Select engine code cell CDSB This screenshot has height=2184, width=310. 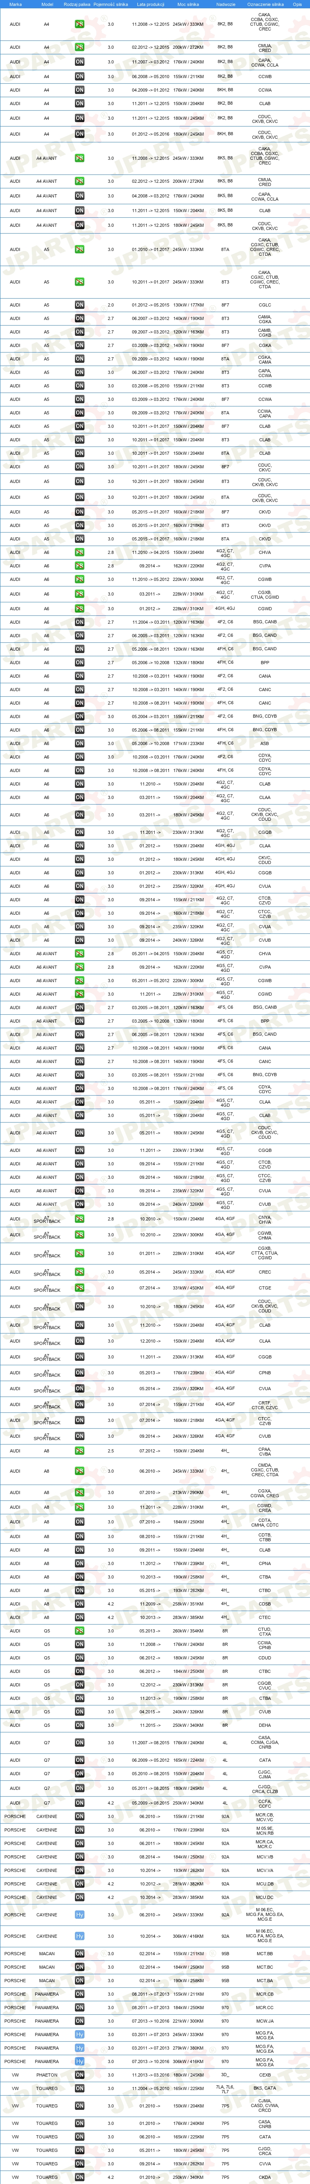tap(265, 1604)
